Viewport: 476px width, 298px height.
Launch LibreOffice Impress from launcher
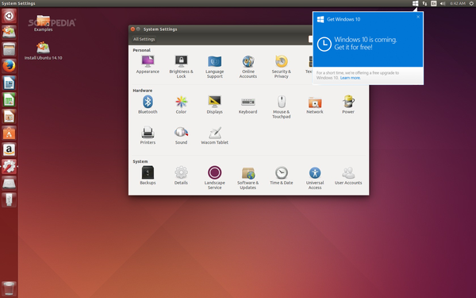pos(9,116)
